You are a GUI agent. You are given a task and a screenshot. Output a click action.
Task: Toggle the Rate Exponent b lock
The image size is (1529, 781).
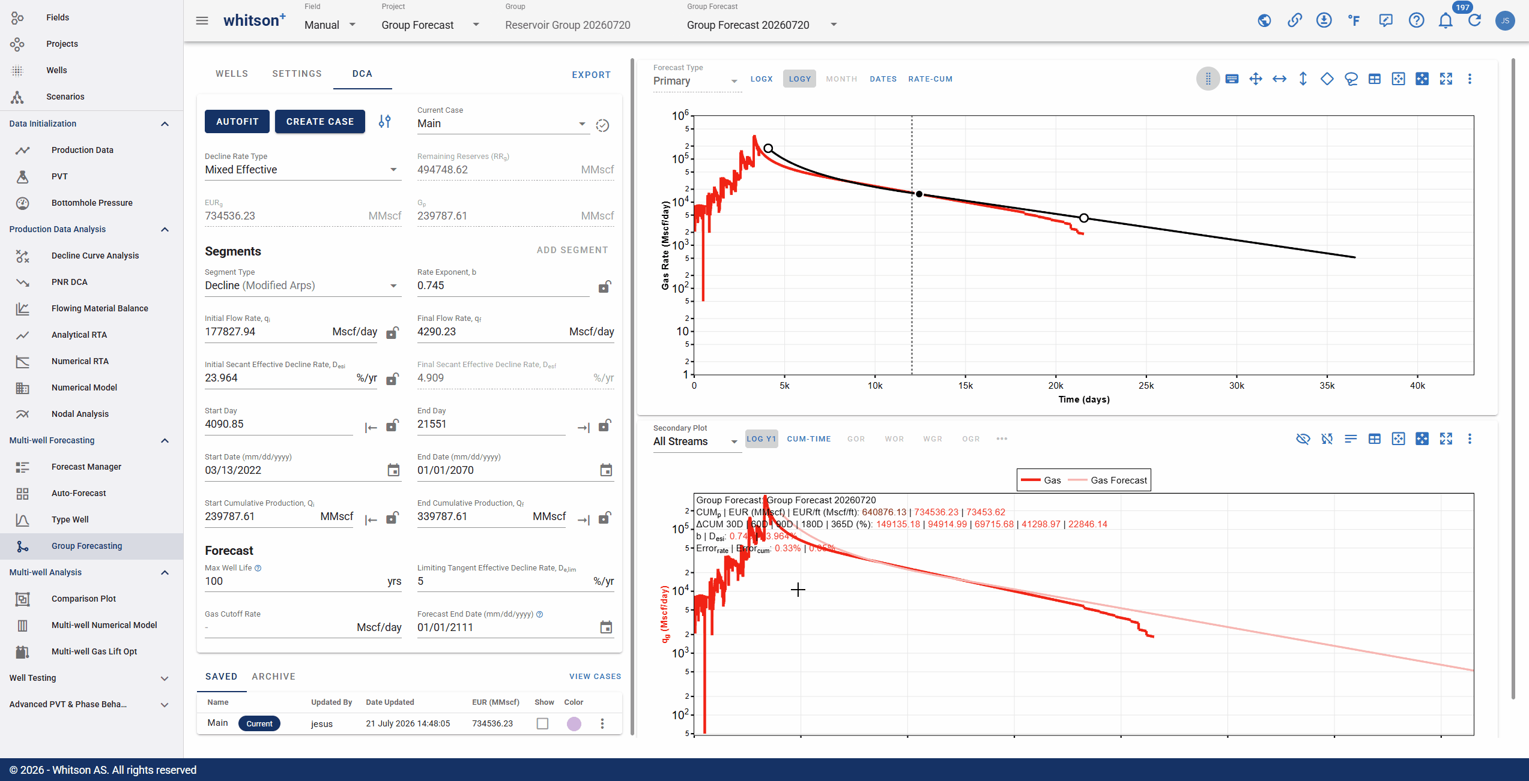(x=605, y=287)
